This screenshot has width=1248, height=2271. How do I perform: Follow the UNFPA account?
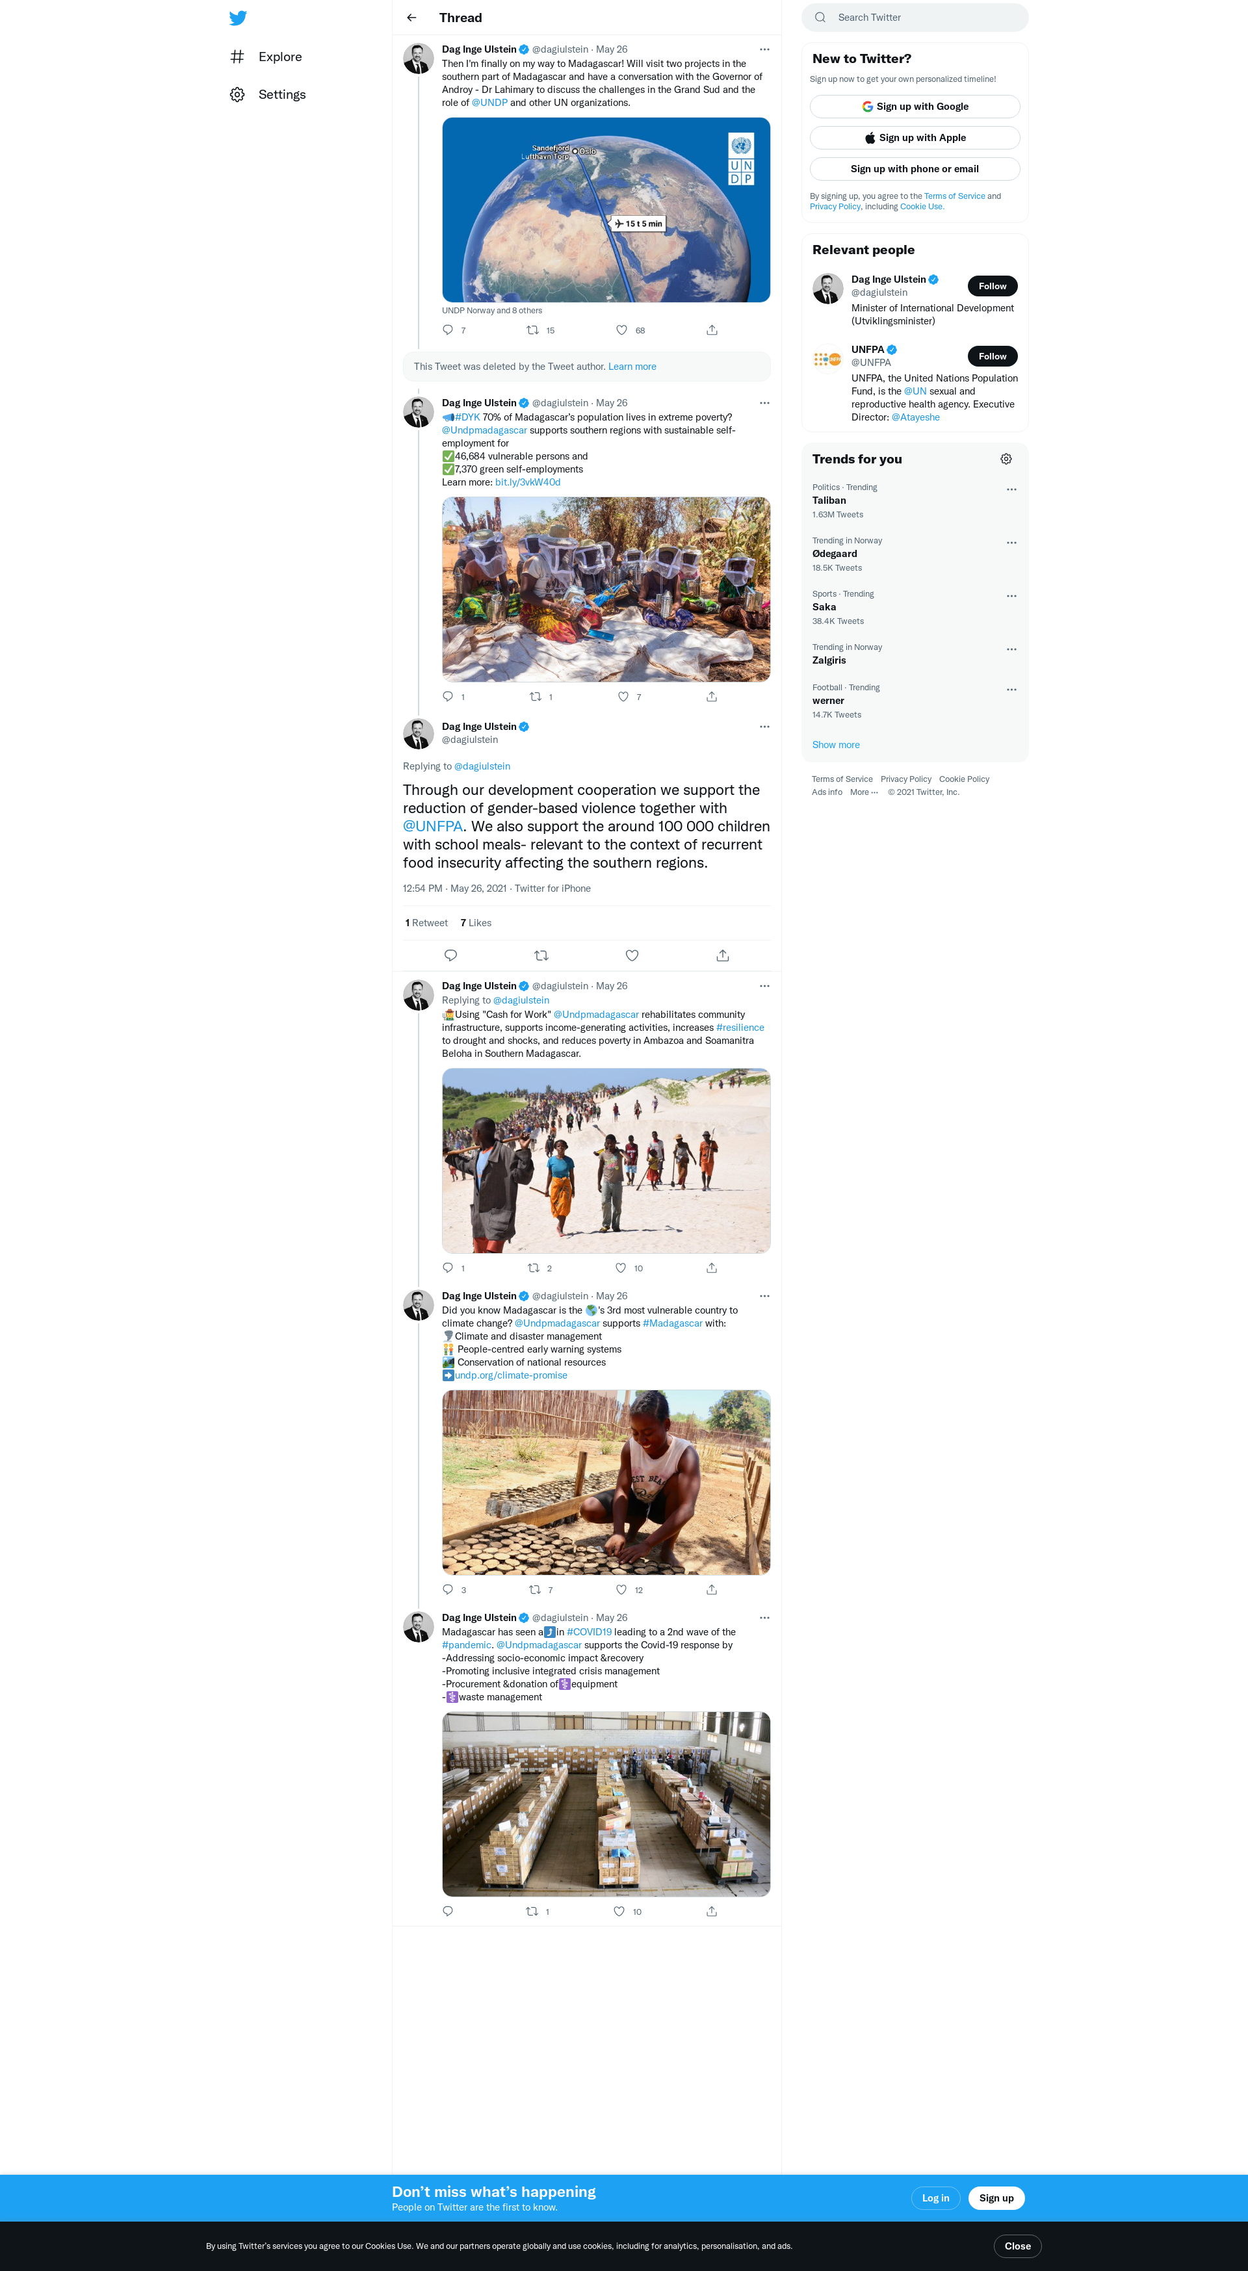tap(993, 356)
